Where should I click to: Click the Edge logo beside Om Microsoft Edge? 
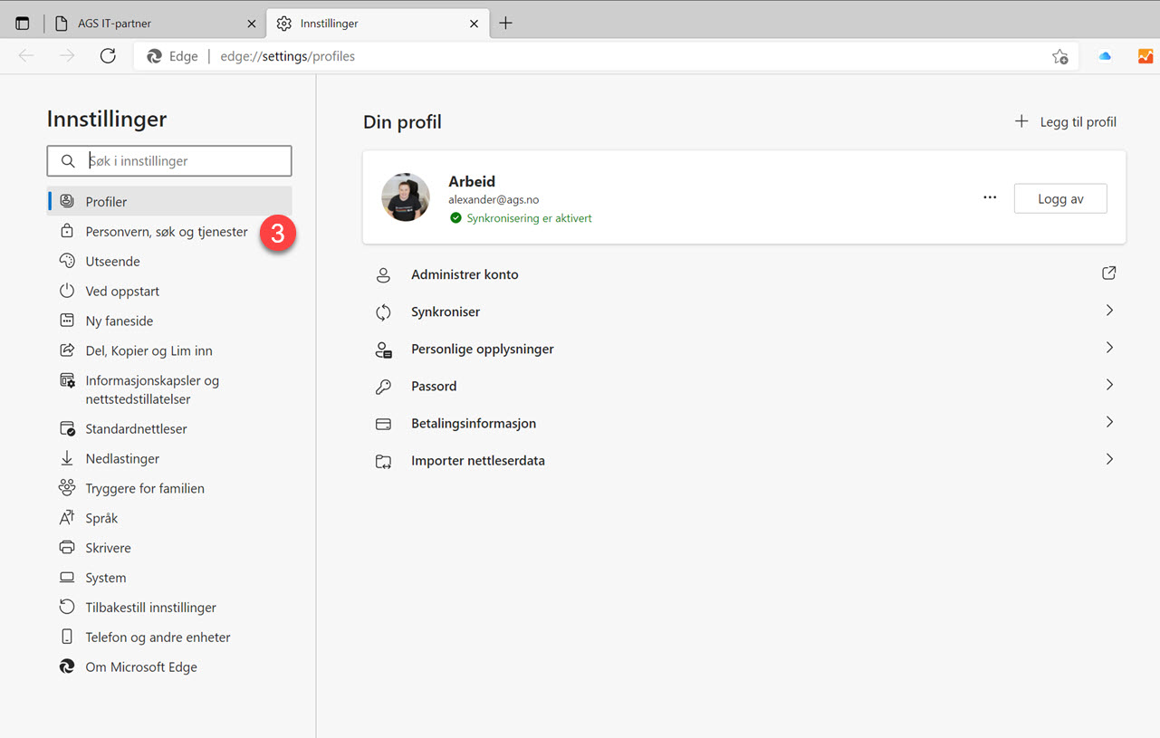click(x=67, y=666)
